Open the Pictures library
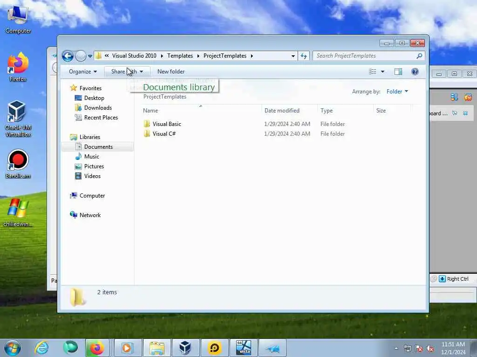This screenshot has height=357, width=477. pyautogui.click(x=94, y=166)
